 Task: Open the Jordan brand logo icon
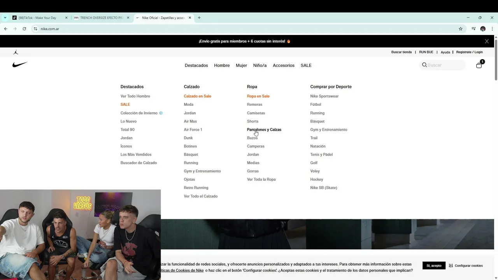tap(16, 52)
